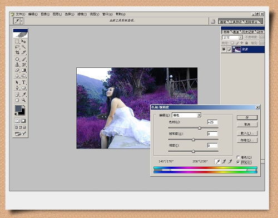Select the Dodge tool
278x218 pixels.
(23, 76)
